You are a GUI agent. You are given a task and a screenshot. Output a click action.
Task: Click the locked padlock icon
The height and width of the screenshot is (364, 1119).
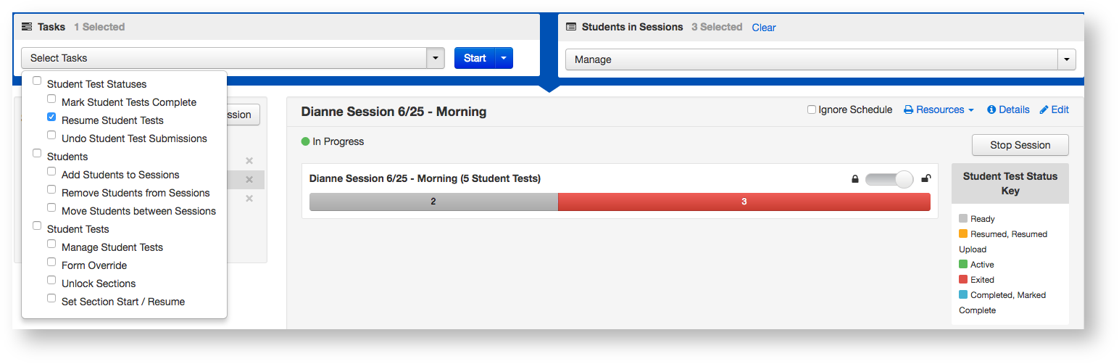855,179
